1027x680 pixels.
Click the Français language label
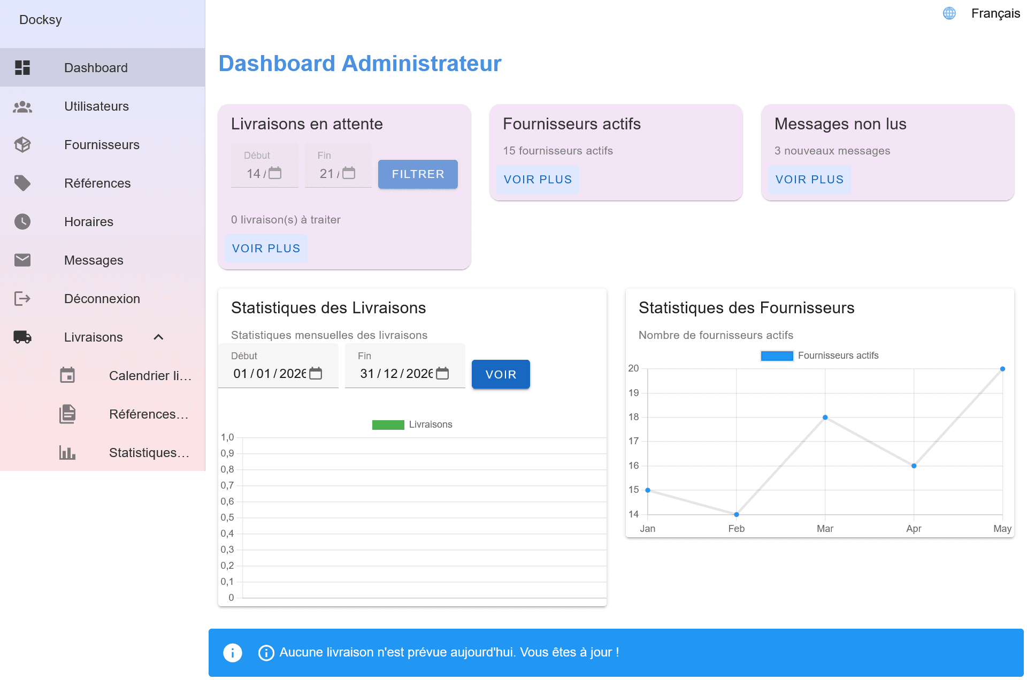point(995,13)
